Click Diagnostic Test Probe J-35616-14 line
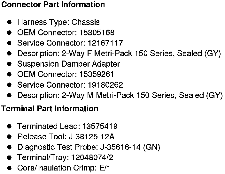The image size is (225, 174). coord(89,147)
